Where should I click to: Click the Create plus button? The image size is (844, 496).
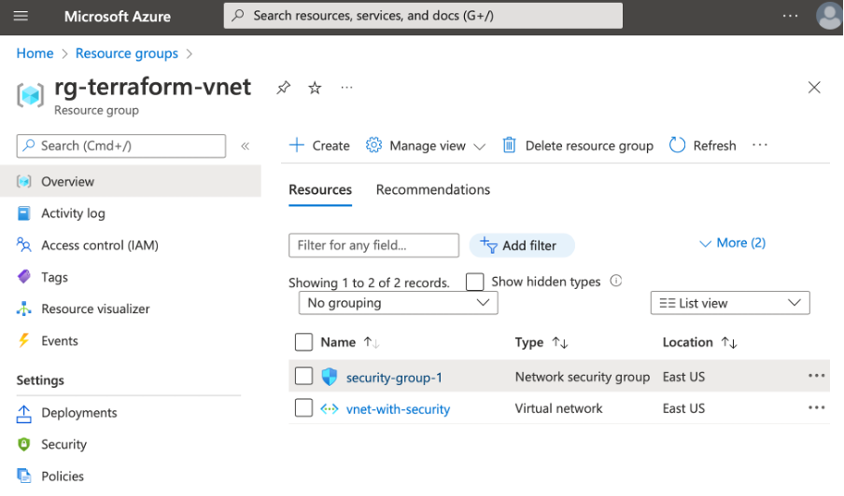tap(319, 145)
